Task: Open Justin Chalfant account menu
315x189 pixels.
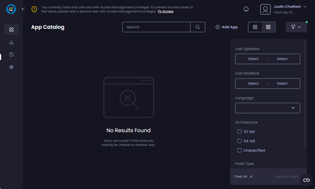Action: click(284, 9)
